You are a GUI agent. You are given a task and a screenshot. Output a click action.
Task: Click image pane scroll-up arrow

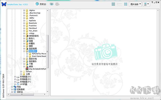158,10
